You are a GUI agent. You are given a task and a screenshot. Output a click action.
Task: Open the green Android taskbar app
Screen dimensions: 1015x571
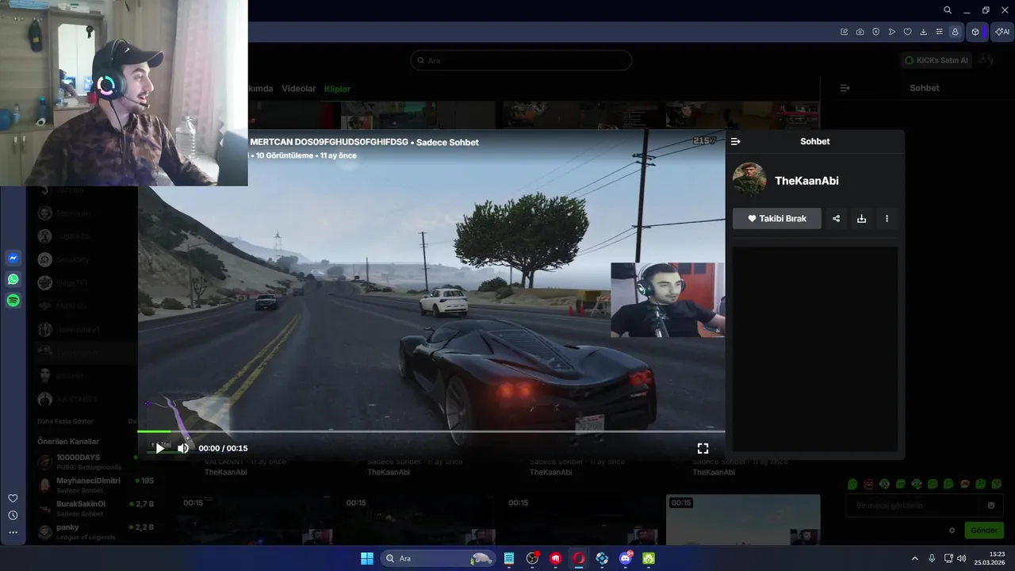pos(649,558)
